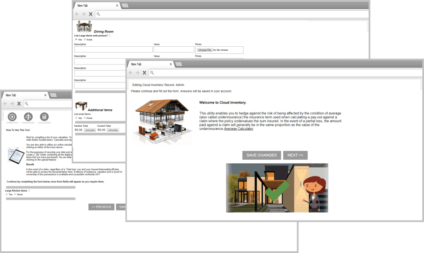Open the Calculator icon in left window
The width and height of the screenshot is (424, 253).
point(44,116)
